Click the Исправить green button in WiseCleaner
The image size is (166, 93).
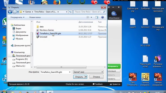(x=114, y=66)
